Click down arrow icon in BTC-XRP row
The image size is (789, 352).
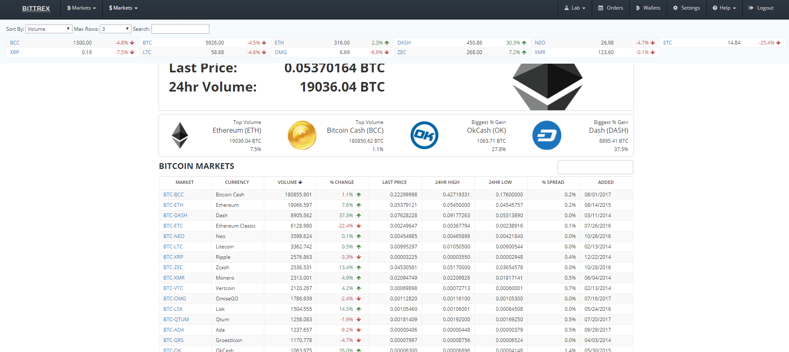coord(359,257)
